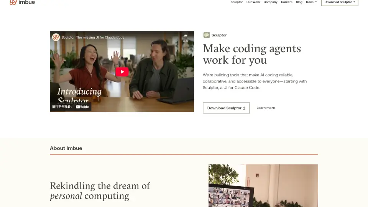Open the Imbue channel avatar on the video
368x207 pixels.
56,37
